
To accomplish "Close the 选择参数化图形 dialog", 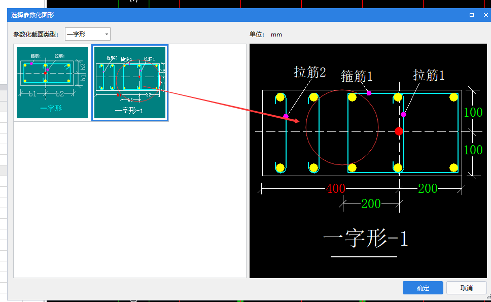I will (486, 15).
